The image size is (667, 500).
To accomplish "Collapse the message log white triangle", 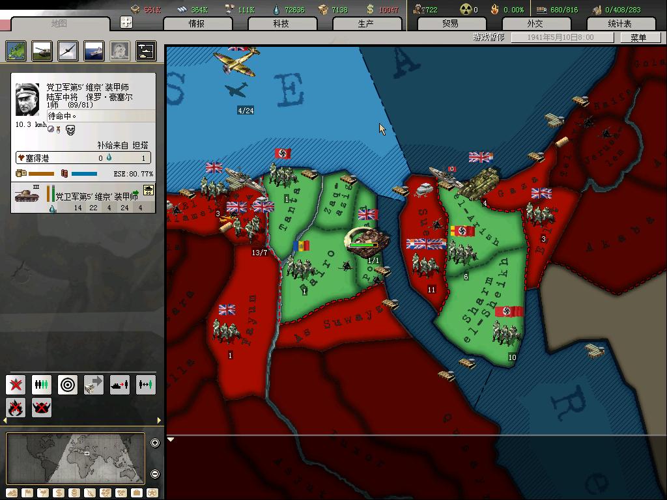I will (x=171, y=439).
